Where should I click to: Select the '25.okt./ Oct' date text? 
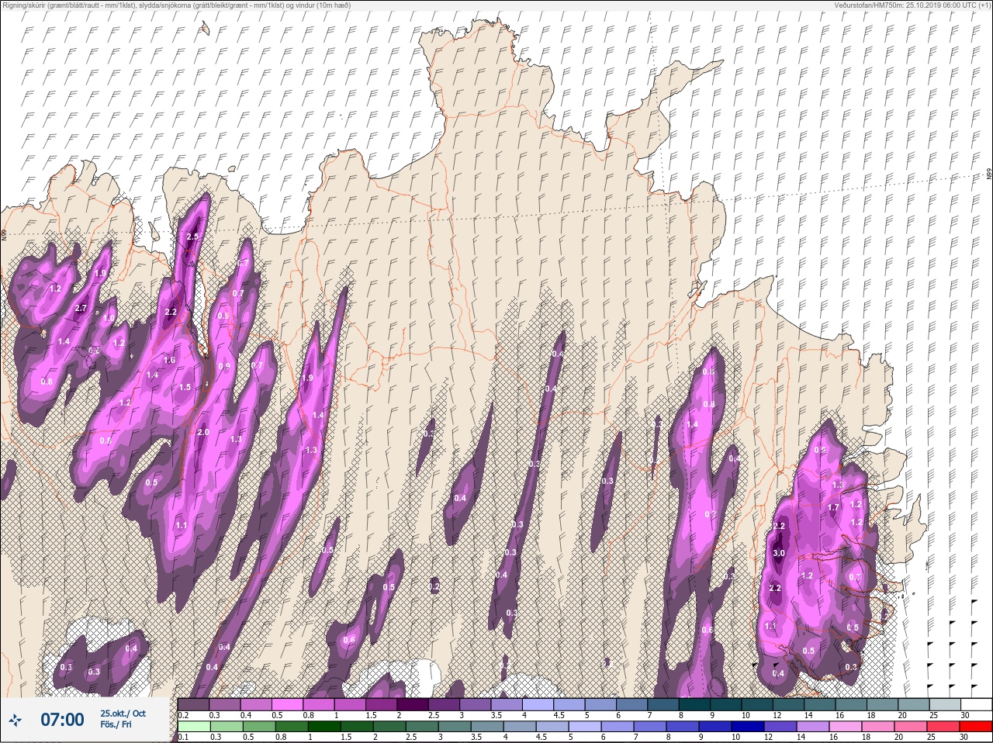[123, 714]
